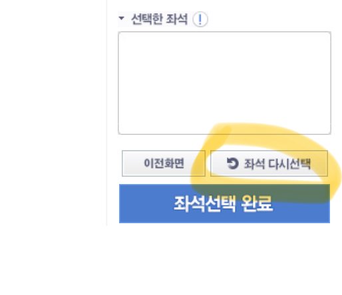Expand the selected seats panel header
Image resolution: width=342 pixels, height=295 pixels.
(x=163, y=19)
